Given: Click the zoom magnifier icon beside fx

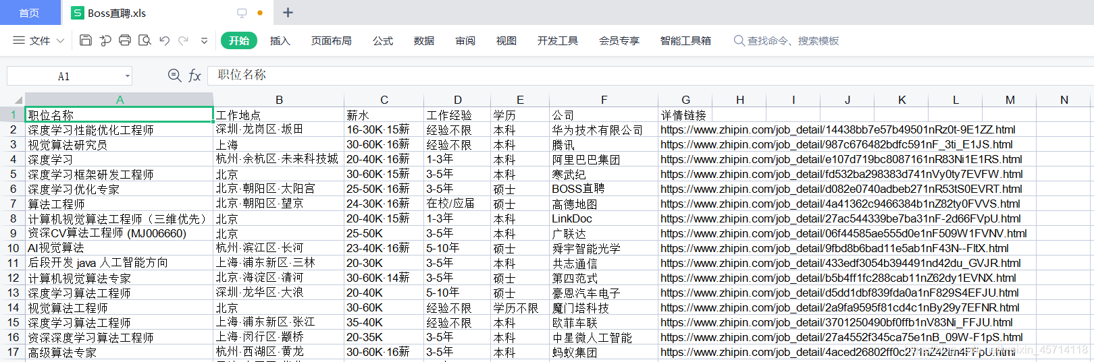Looking at the screenshot, I should (174, 76).
